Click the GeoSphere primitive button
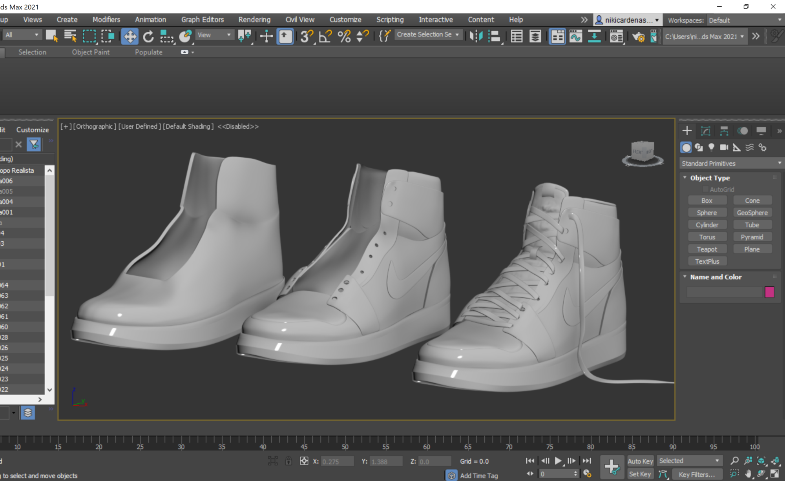Viewport: 785px width, 481px height. (752, 213)
